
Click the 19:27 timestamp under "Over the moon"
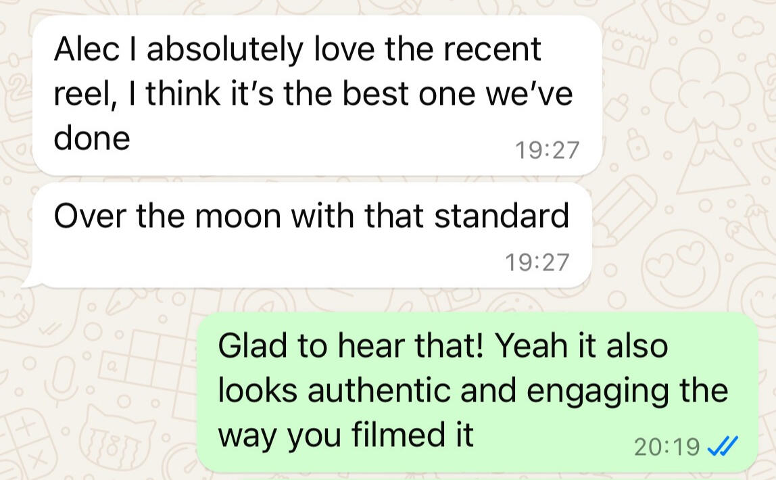(x=537, y=262)
